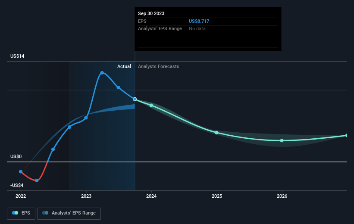Click the Actual label
Image resolution: width=354 pixels, height=224 pixels.
[x=124, y=66]
